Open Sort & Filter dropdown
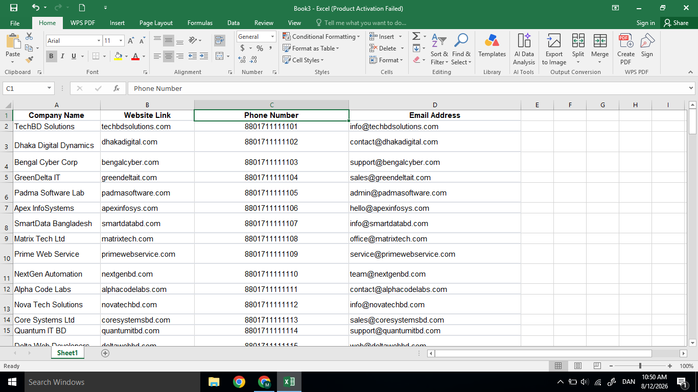 click(439, 49)
